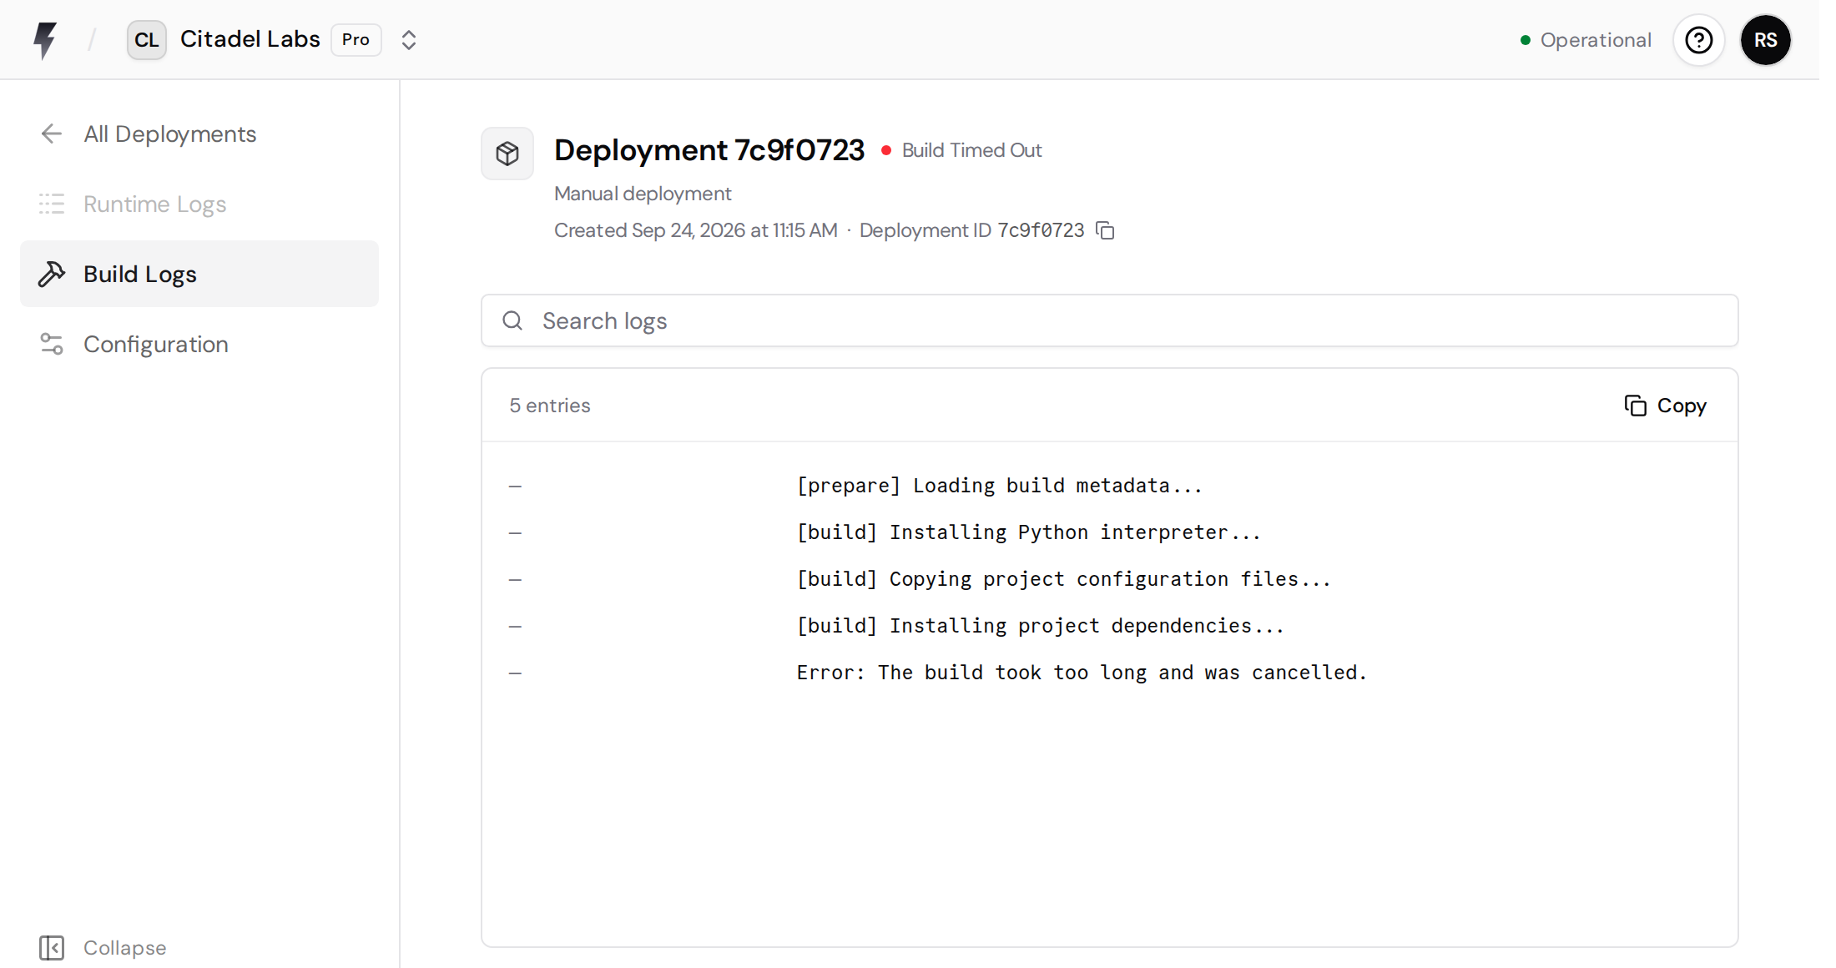
Task: Click the Build Logs hammer icon
Action: point(52,274)
